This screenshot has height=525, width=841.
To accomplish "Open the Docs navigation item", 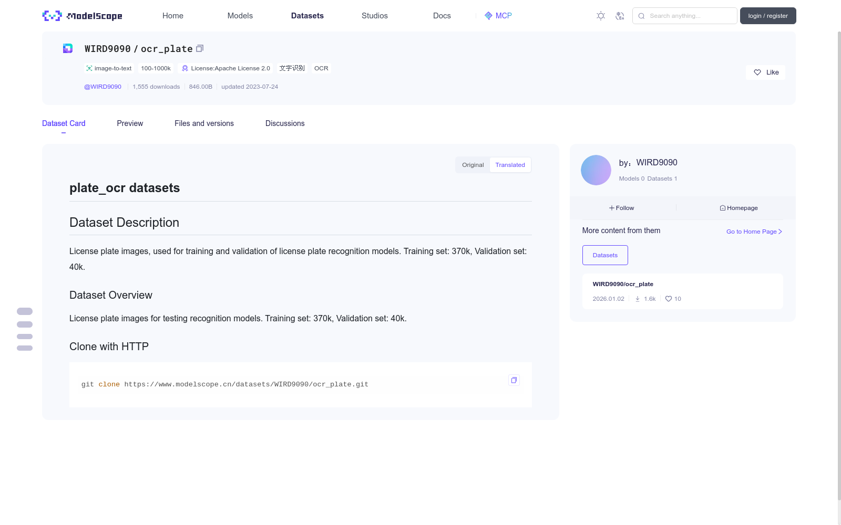I will pos(442,16).
